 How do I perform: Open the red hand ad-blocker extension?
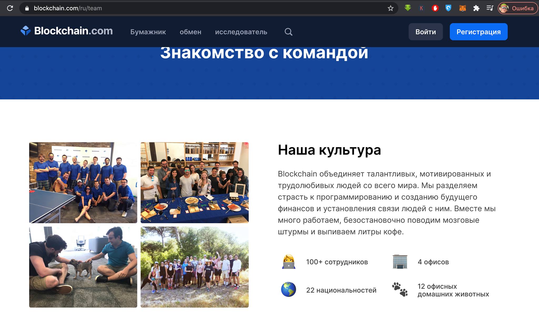coord(435,8)
